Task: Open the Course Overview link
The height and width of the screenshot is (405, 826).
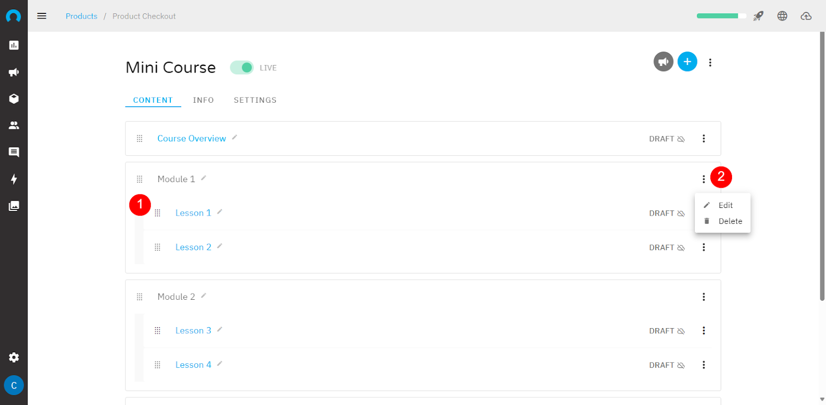Action: pos(192,138)
